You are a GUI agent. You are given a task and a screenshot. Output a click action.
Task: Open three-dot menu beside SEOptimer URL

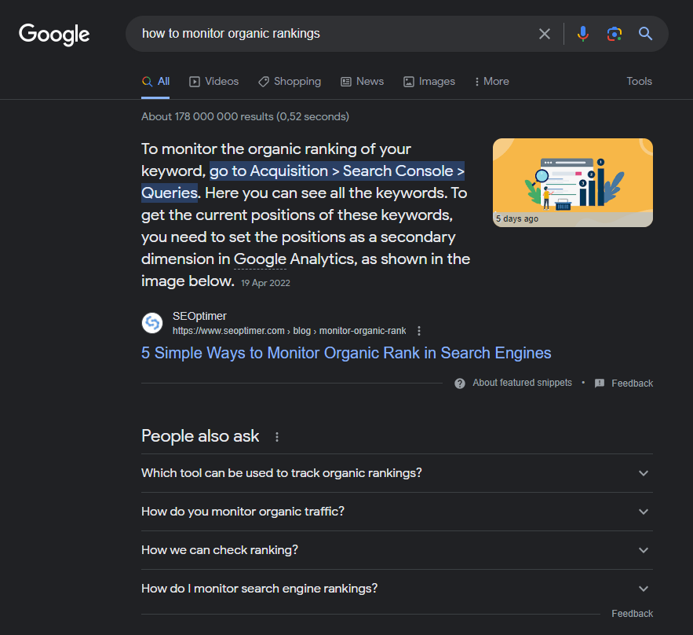419,331
